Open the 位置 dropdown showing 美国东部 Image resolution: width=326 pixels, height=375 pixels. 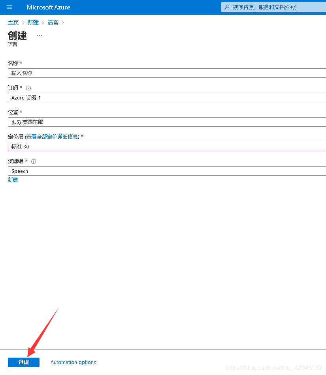point(167,122)
